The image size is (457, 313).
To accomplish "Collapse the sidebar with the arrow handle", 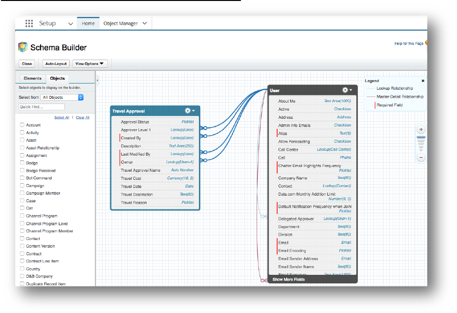I will [x=97, y=80].
